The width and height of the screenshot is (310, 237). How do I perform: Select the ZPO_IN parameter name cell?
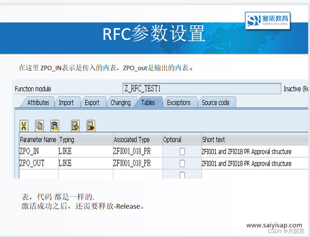click(39, 151)
